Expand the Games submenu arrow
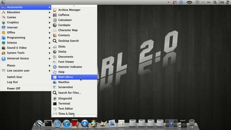Viewport: 231px width, 130px height. pos(49,17)
